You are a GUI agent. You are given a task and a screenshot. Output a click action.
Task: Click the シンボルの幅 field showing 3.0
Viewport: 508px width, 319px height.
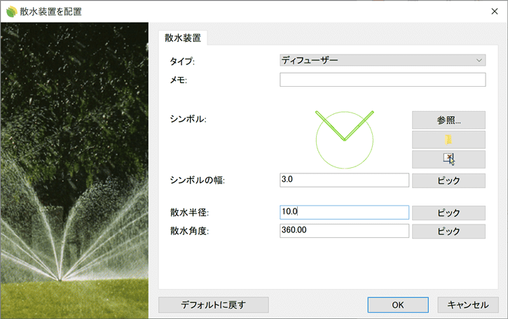point(345,180)
